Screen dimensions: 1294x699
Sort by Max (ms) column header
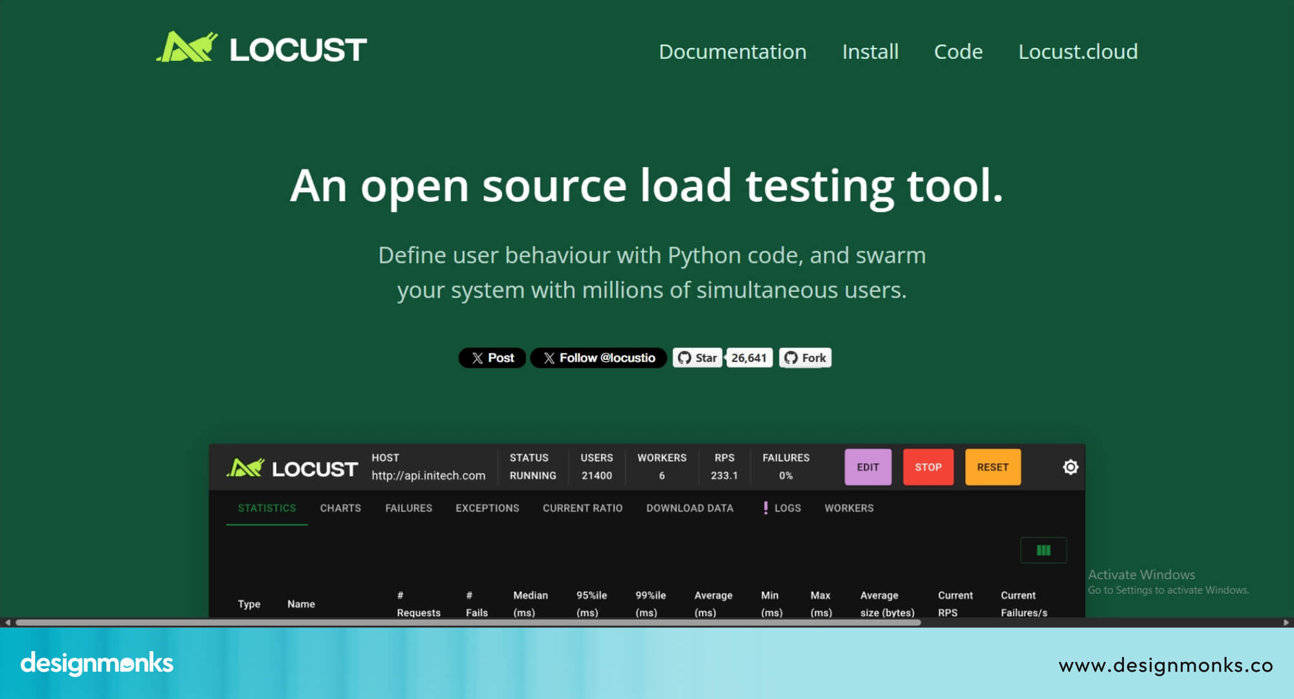pyautogui.click(x=821, y=604)
